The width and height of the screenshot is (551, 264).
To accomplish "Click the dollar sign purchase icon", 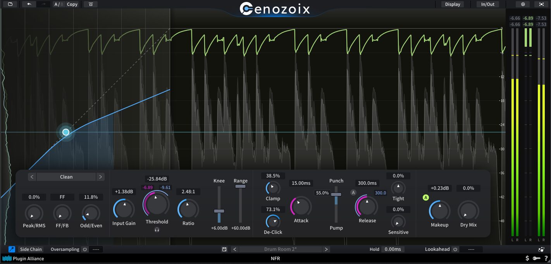I will [x=527, y=259].
